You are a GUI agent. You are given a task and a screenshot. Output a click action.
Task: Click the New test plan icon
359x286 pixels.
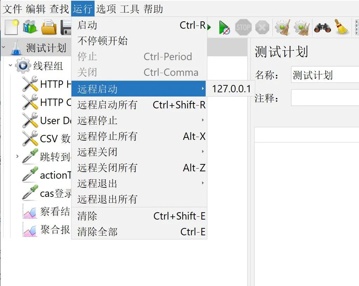[x=11, y=27]
